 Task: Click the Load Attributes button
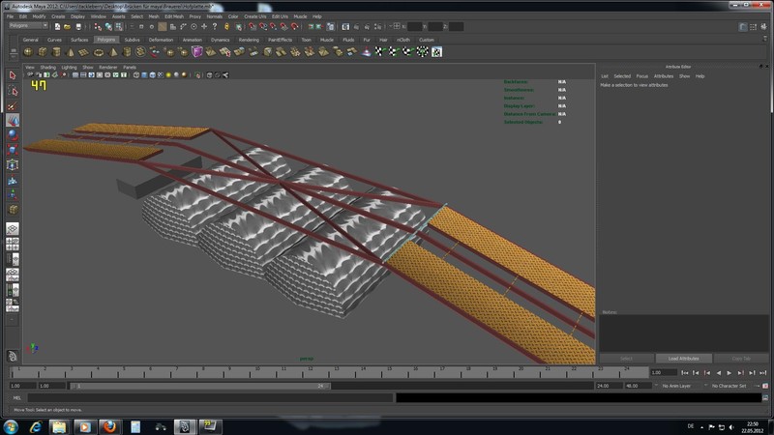tap(684, 359)
